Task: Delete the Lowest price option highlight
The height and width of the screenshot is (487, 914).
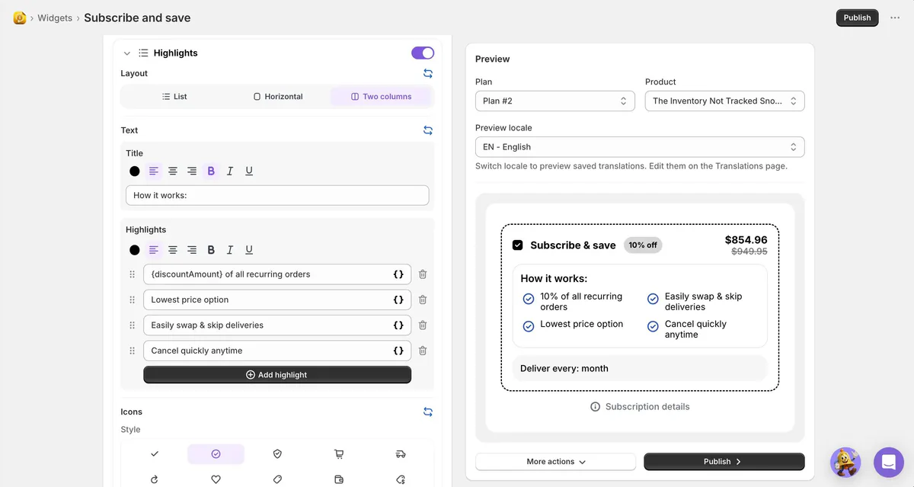Action: tap(423, 300)
